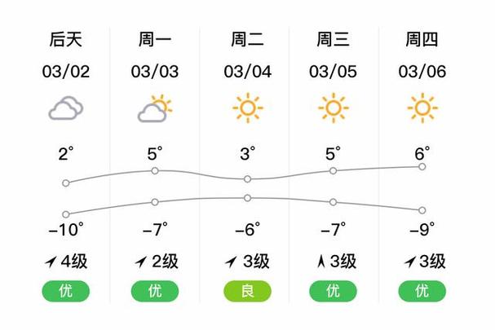Click the wind arrow beside 4级
The width and height of the screenshot is (495, 330).
[53, 262]
